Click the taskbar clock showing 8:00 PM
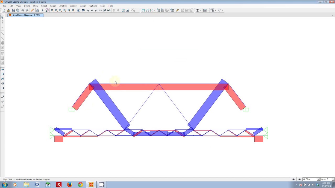Viewport: 335px width, 188px height. pyautogui.click(x=326, y=185)
